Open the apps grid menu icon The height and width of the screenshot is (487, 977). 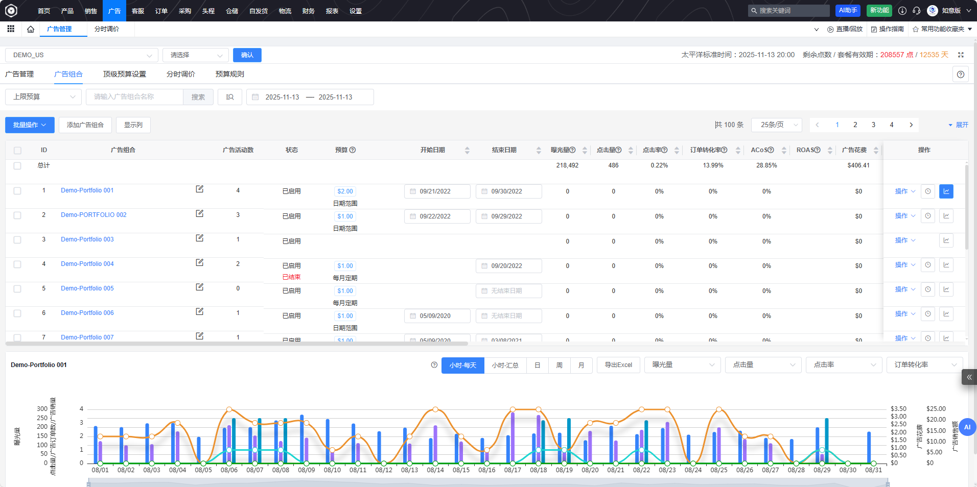(11, 29)
